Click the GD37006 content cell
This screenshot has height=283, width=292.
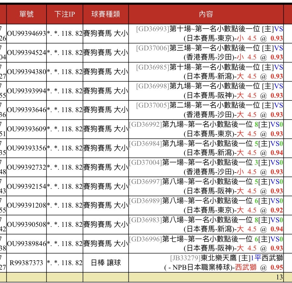[x=206, y=53]
